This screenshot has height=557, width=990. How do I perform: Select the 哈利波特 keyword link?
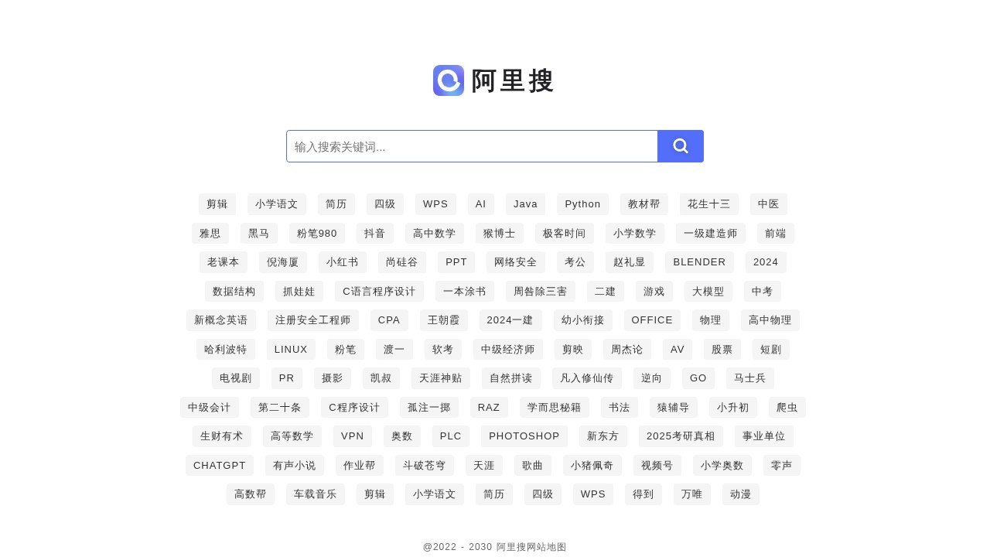pos(225,349)
